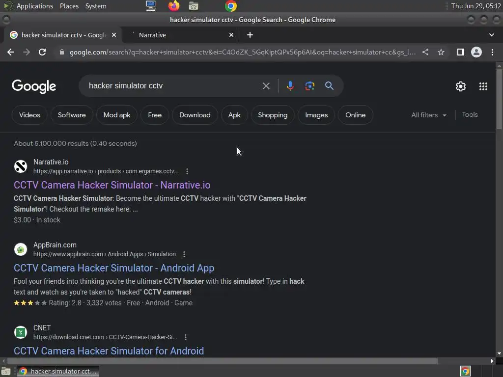The height and width of the screenshot is (377, 503).
Task: Open the search Tools options
Action: point(470,115)
